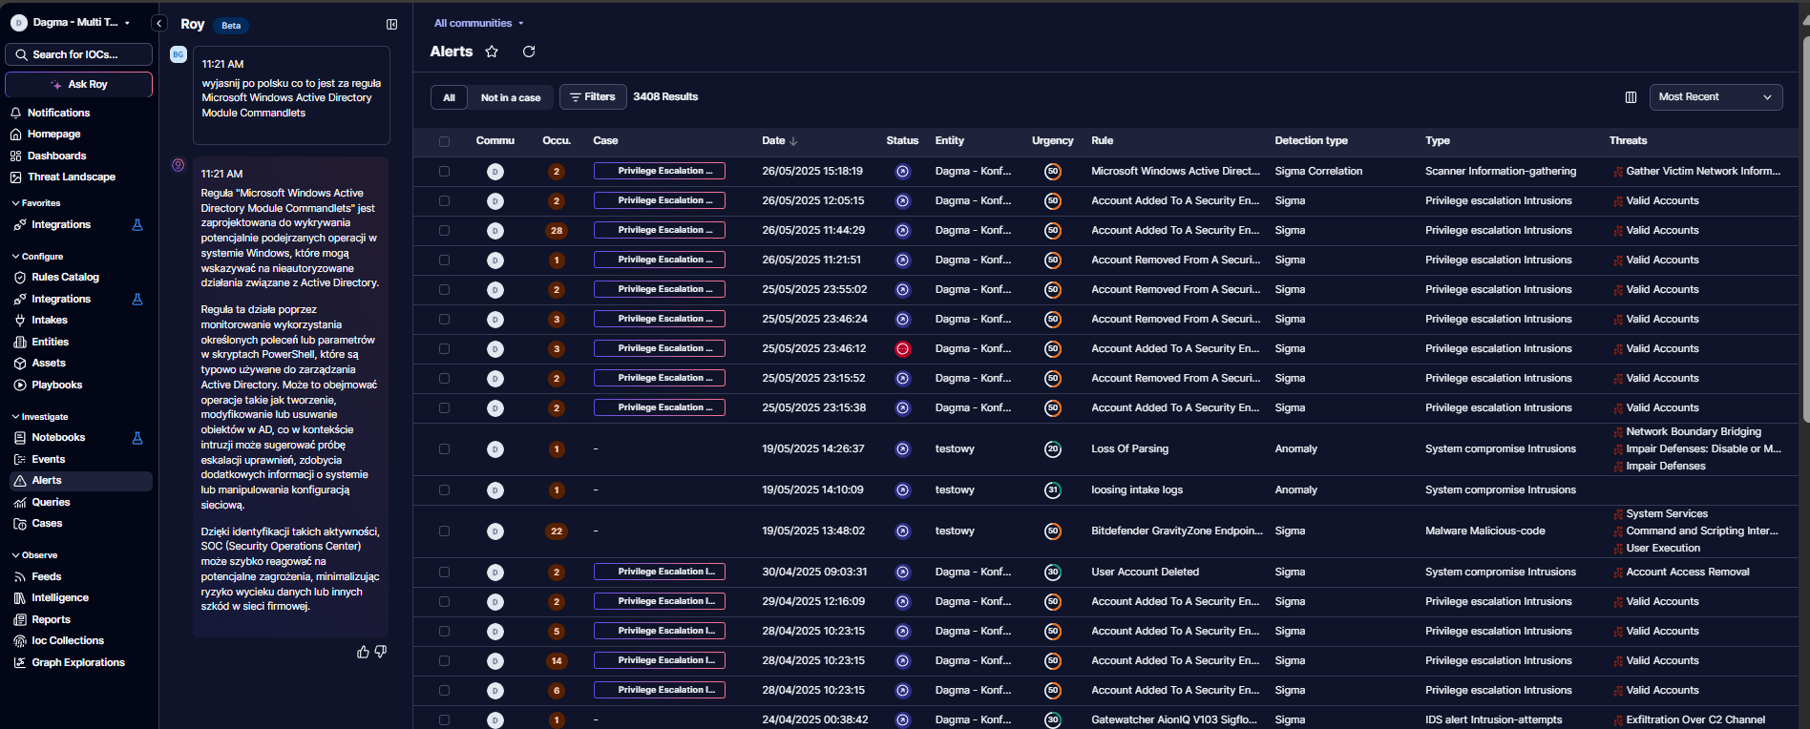Click the red status icon in alert row

click(902, 349)
